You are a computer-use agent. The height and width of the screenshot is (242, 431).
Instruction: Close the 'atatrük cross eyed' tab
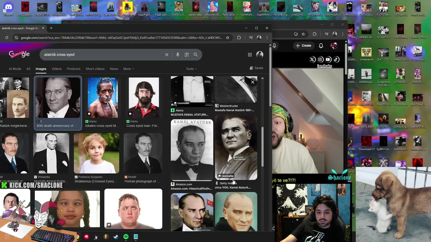coord(43,28)
